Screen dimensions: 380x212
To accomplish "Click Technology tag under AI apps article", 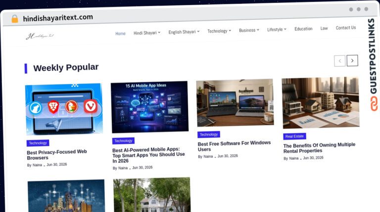I will click(123, 141).
